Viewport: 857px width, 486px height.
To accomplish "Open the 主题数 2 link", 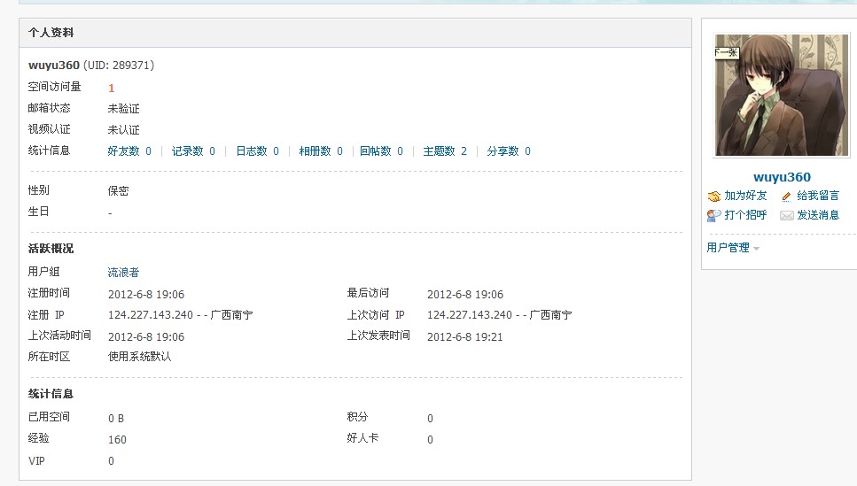I will pos(445,150).
